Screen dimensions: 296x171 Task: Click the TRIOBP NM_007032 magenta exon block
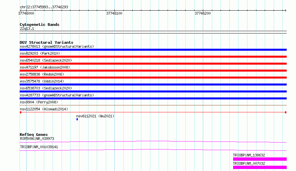click(260, 167)
